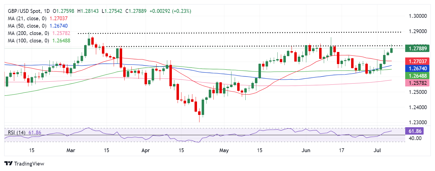Select the Jun date on time axis
435x171 pixels.
tap(306, 150)
